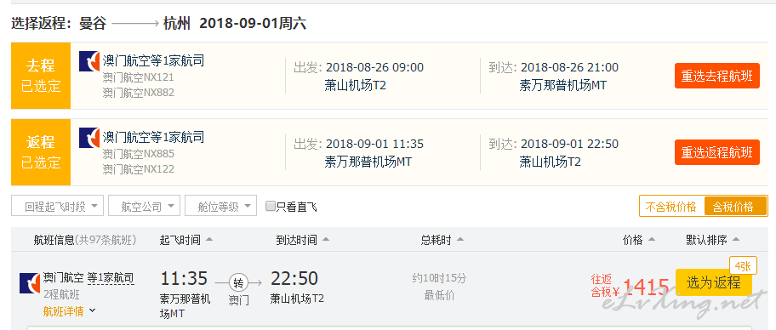The image size is (776, 330).
Task: Click Air Macau logo in flight list
Action: click(x=30, y=283)
